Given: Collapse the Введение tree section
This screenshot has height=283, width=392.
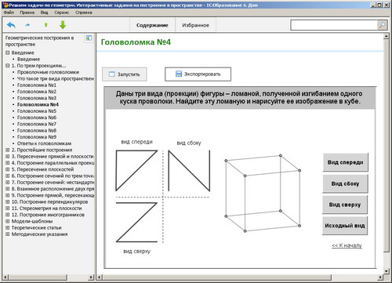Looking at the screenshot, I should click(8, 53).
